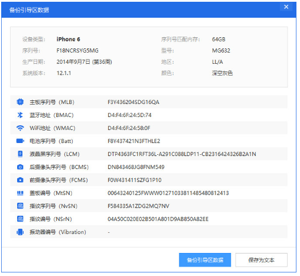
Task: Click the WiFi icon for WMAC
Action: coord(20,128)
